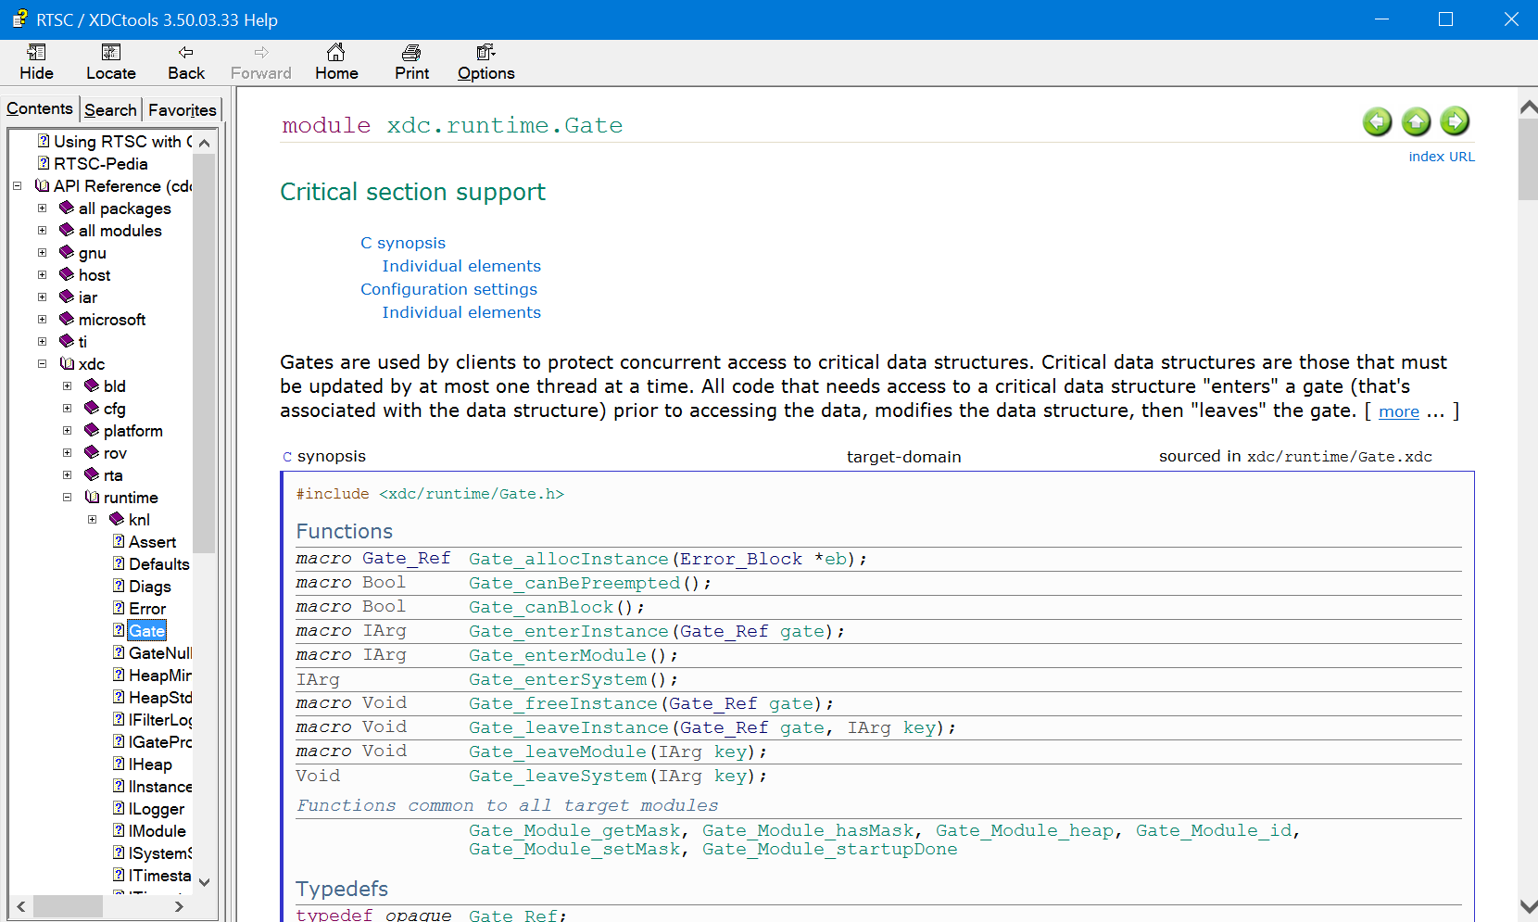This screenshot has width=1538, height=922.
Task: Expand the all packages node
Action: point(42,208)
